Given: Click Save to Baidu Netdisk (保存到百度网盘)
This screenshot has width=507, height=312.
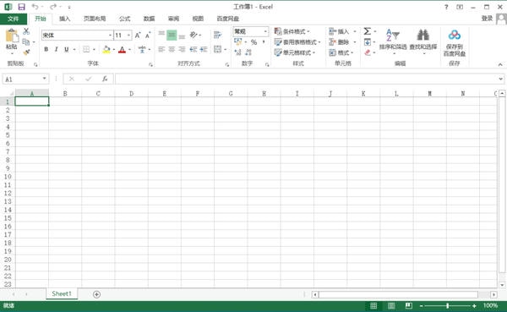Looking at the screenshot, I should click(x=455, y=43).
